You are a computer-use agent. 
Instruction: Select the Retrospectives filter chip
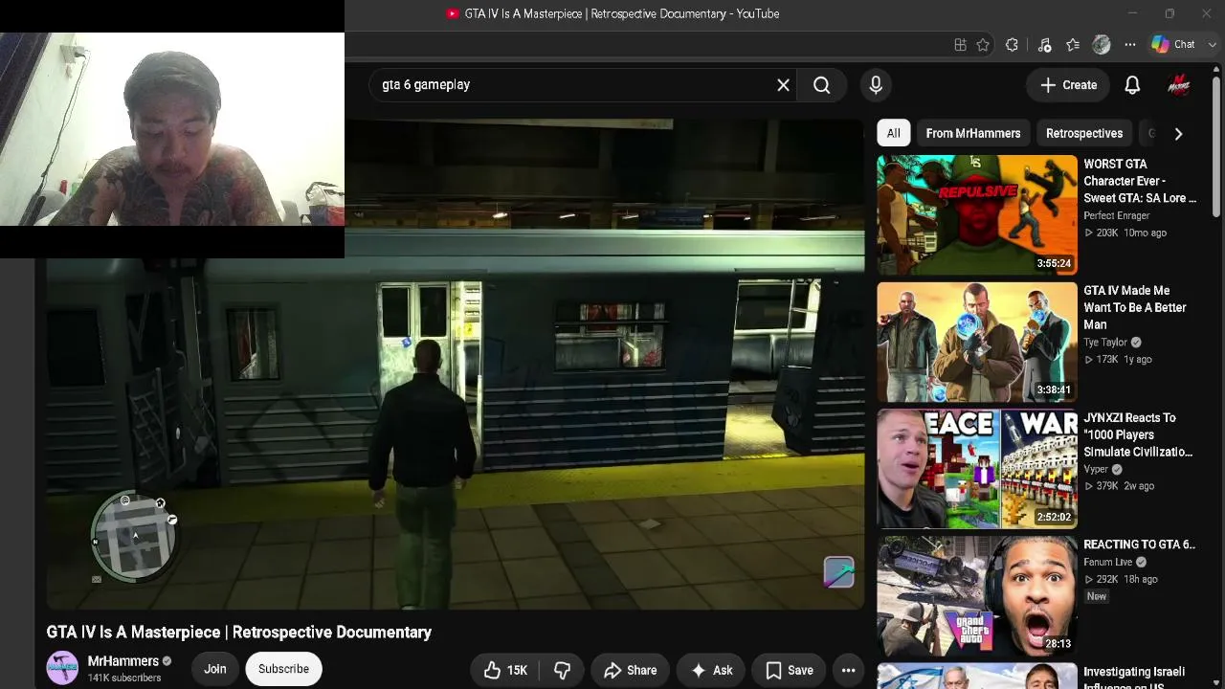point(1084,133)
